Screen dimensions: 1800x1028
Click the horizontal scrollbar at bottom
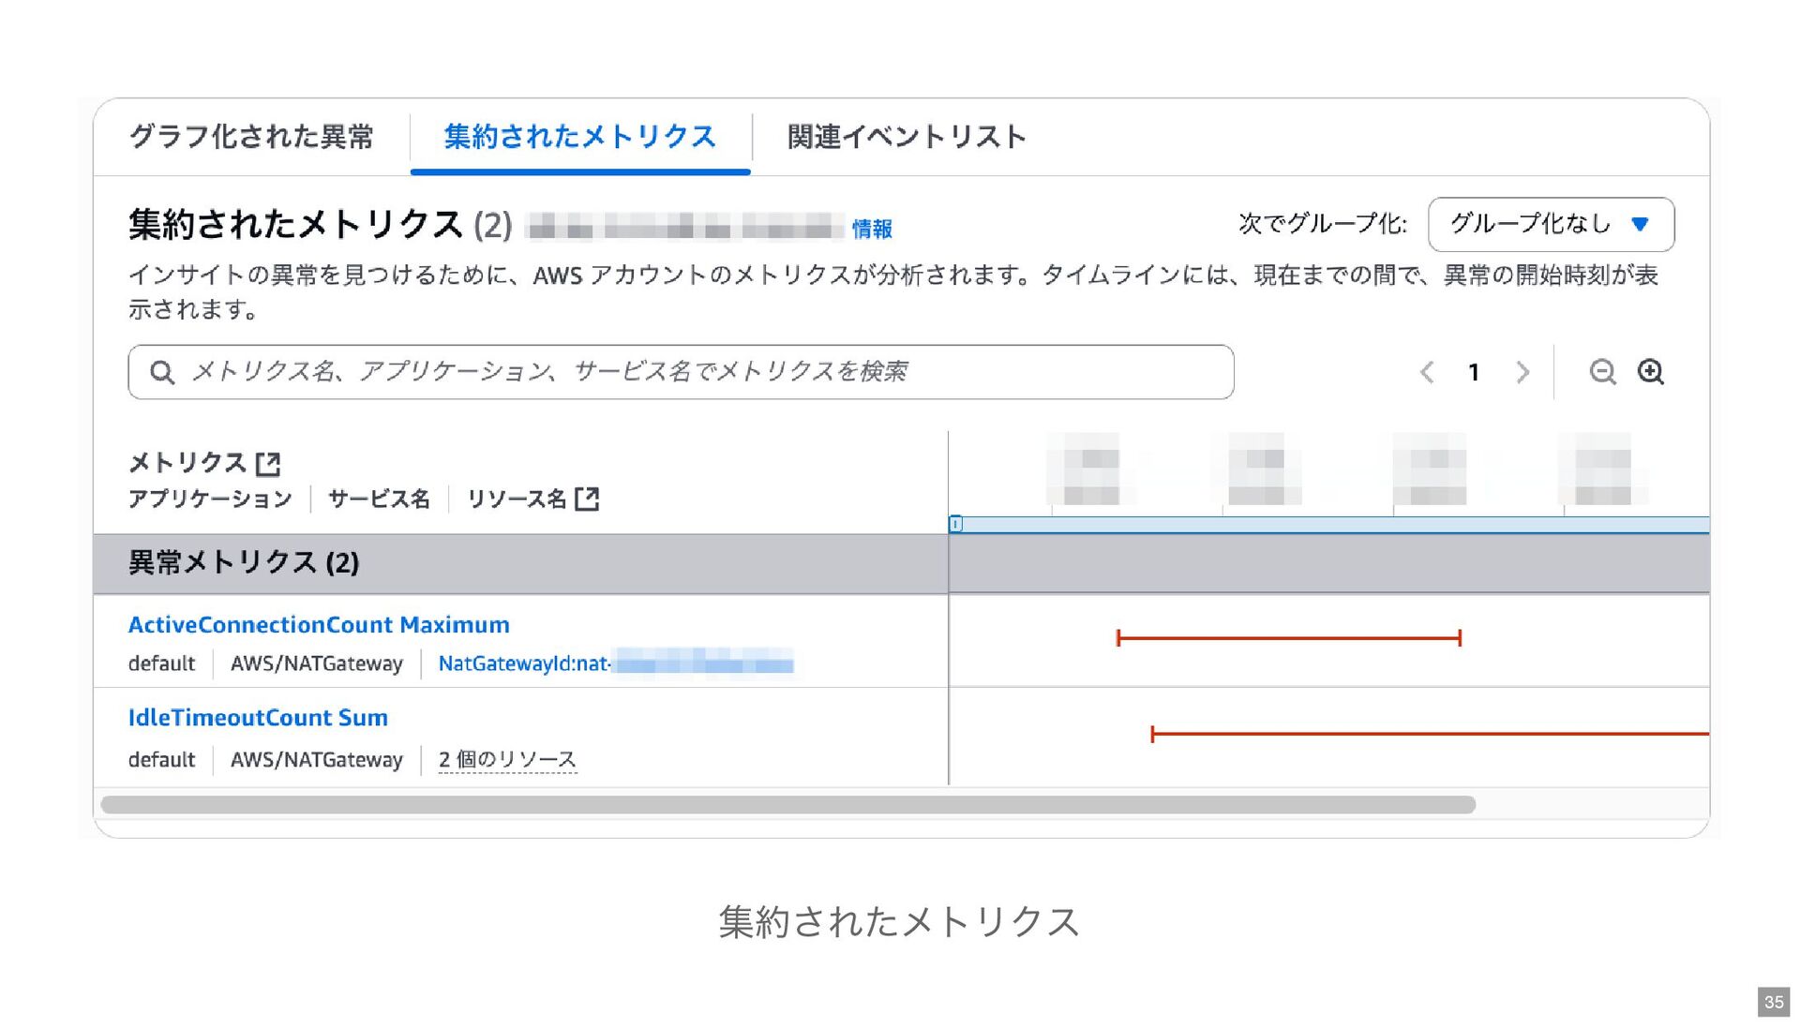787,805
